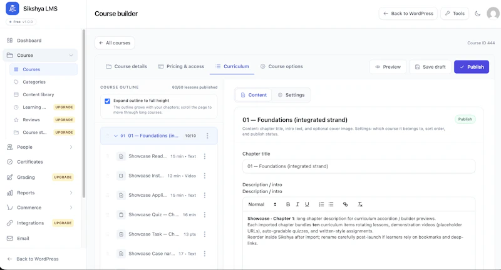Open Integrations in the sidebar
Image resolution: width=501 pixels, height=270 pixels.
[40, 223]
